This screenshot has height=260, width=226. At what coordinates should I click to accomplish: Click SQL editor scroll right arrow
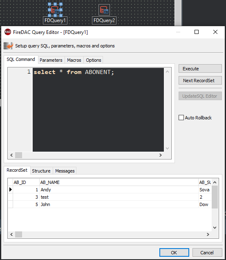pos(160,155)
